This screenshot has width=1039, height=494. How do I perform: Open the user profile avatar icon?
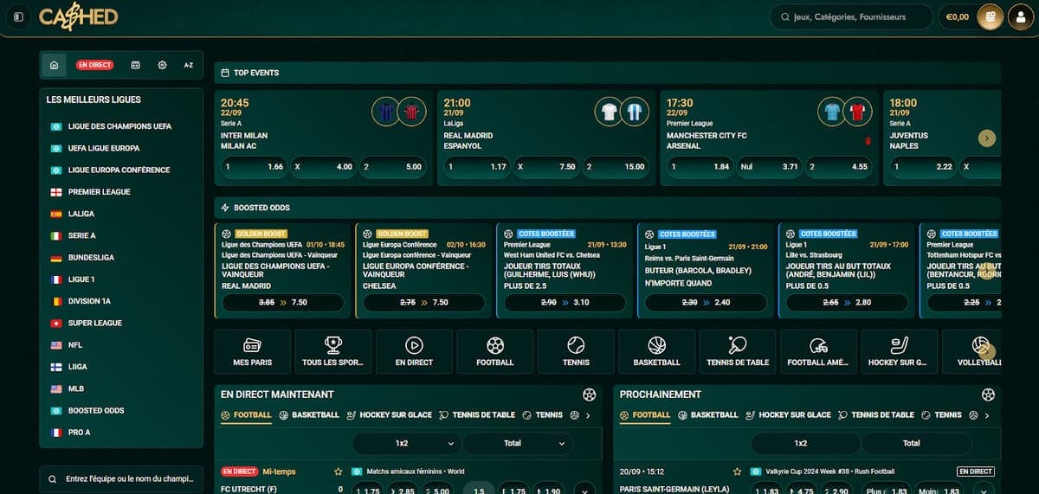click(x=1021, y=17)
